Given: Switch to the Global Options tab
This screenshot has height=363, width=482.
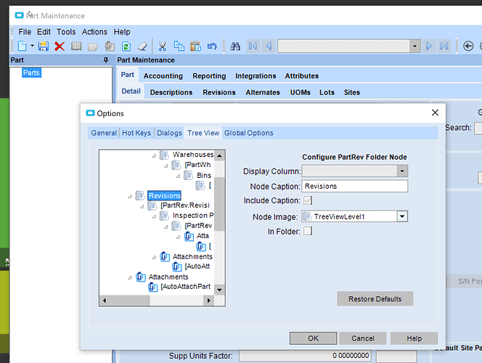Looking at the screenshot, I should [249, 133].
